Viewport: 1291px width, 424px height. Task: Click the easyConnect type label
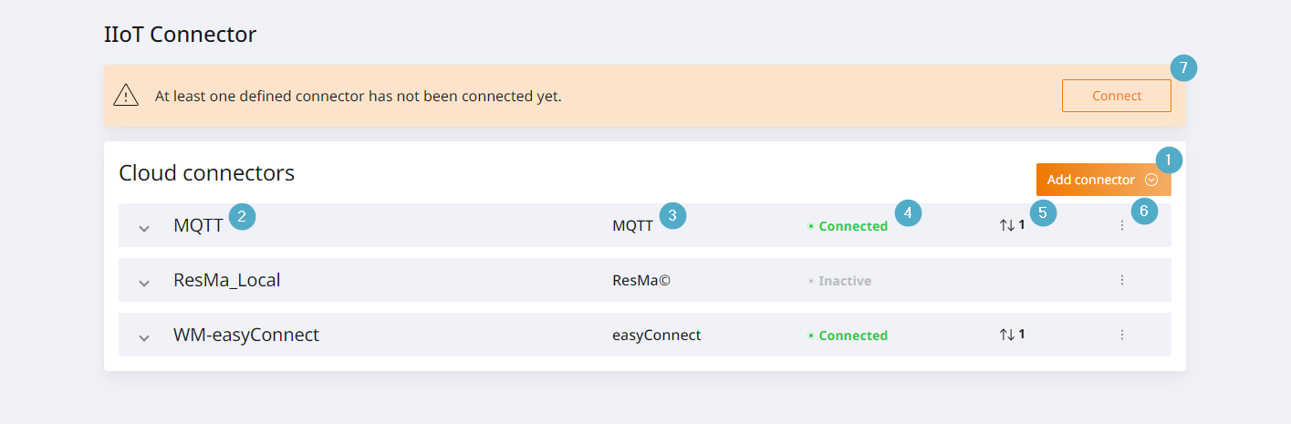(657, 336)
